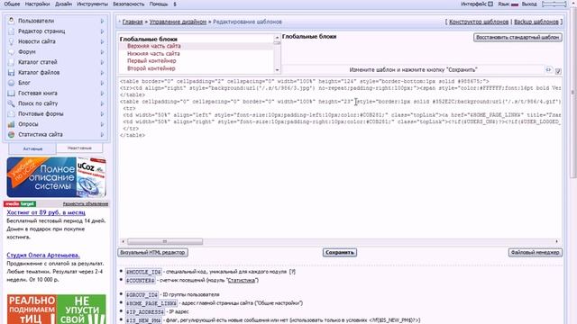The image size is (577, 324).
Task: Open Управление дизайном breadcrumb link
Action: click(178, 22)
